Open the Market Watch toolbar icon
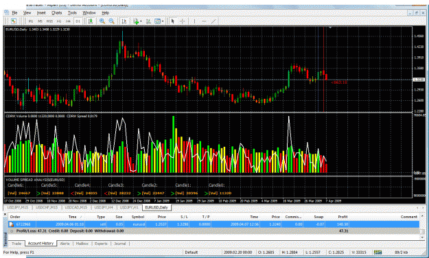This screenshot has width=429, height=258. click(14, 21)
